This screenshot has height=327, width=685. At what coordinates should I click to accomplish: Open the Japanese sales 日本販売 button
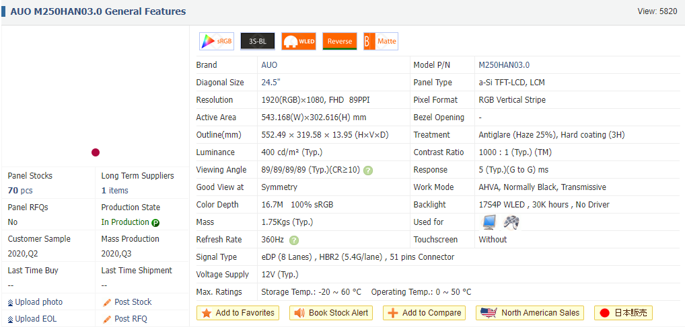click(x=623, y=313)
